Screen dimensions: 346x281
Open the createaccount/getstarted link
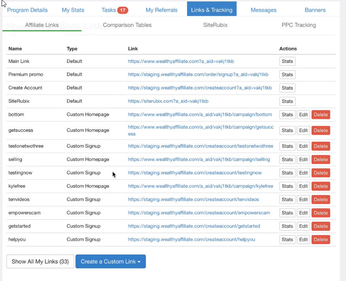(x=194, y=226)
